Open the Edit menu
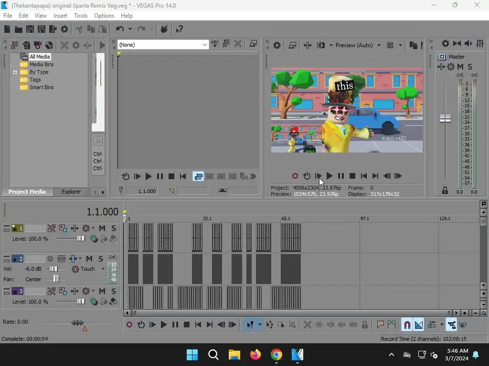Screen dimensions: 489x366 [23, 16]
